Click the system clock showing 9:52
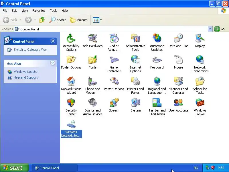This screenshot has width=229, height=172. [x=221, y=168]
